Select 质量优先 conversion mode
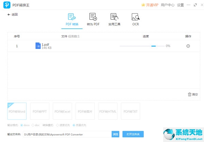 (74, 125)
